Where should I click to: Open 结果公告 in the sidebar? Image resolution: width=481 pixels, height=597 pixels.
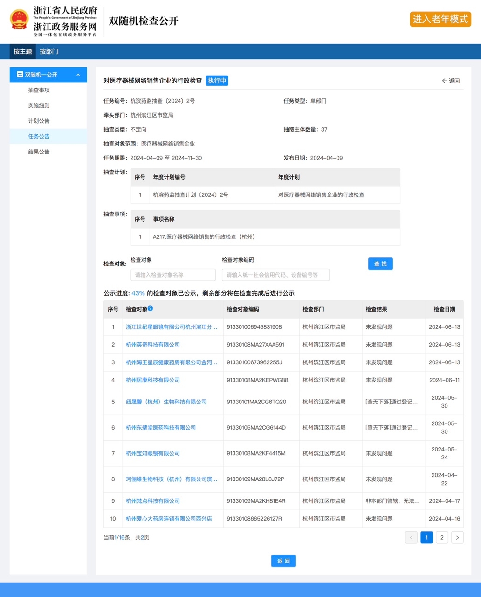coord(39,152)
